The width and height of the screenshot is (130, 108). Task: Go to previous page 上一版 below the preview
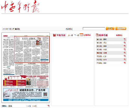tap(29, 106)
